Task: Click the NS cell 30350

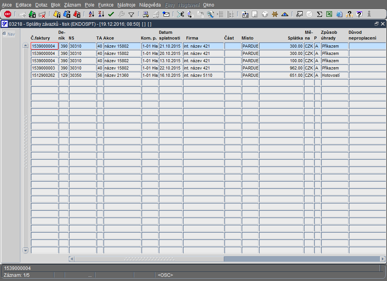Action: (83, 75)
